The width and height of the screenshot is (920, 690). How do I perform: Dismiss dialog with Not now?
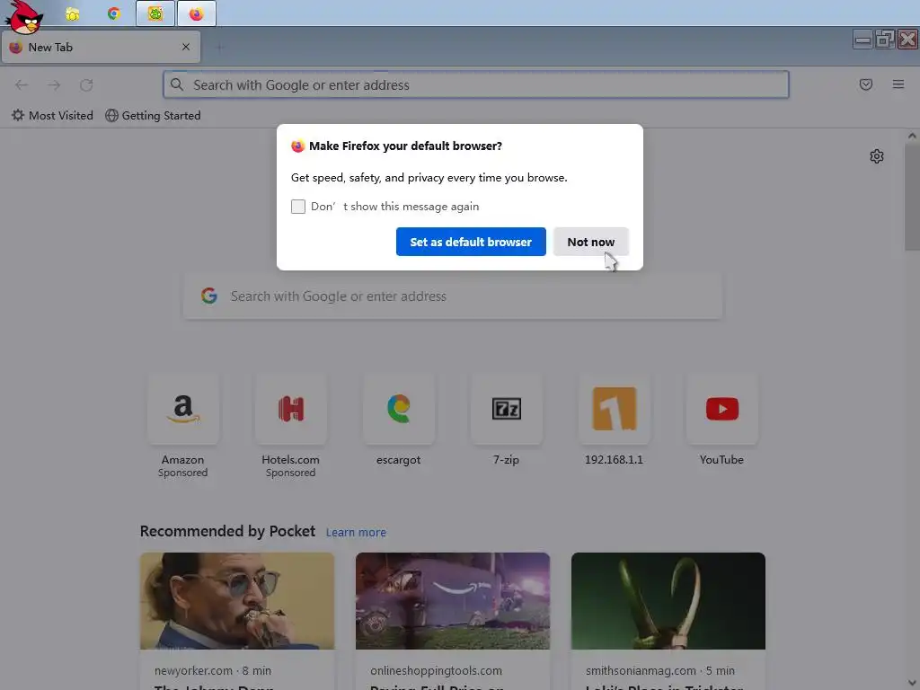pos(591,242)
